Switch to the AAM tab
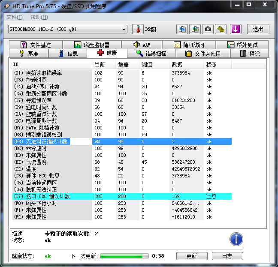The image size is (278, 267). tap(142, 45)
